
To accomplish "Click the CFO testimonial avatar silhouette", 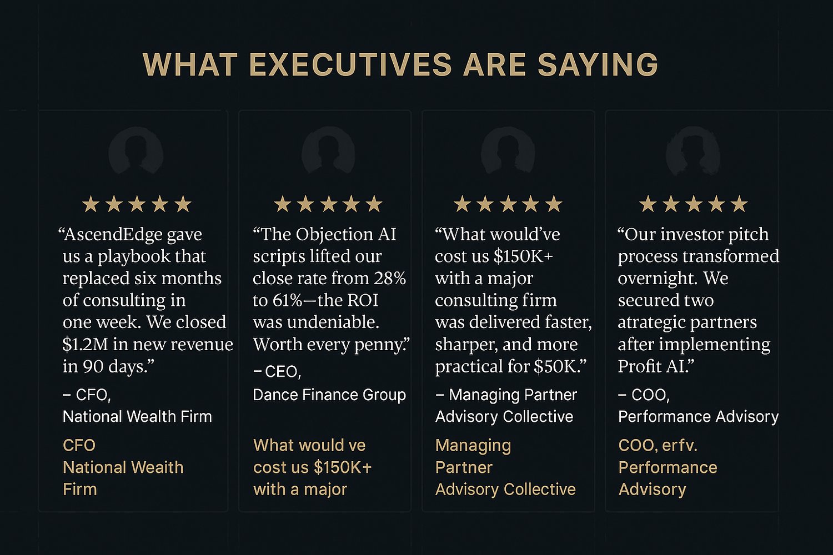I will 136,151.
